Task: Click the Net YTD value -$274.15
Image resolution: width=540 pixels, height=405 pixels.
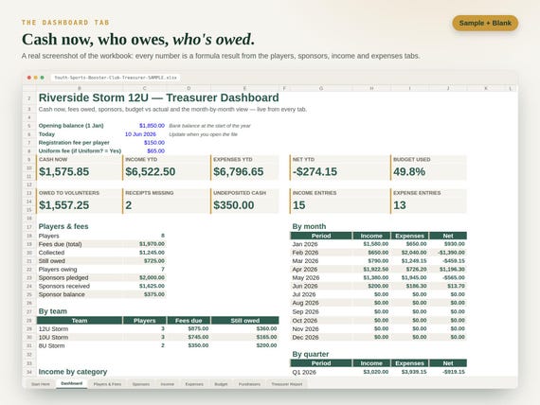Action: pos(315,171)
